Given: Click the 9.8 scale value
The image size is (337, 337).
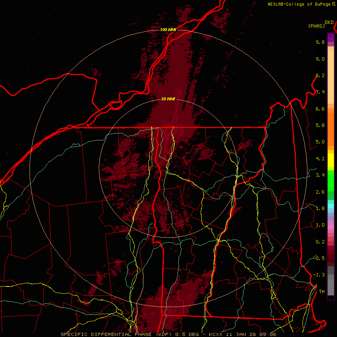Looking at the screenshot, I should coord(320,42).
